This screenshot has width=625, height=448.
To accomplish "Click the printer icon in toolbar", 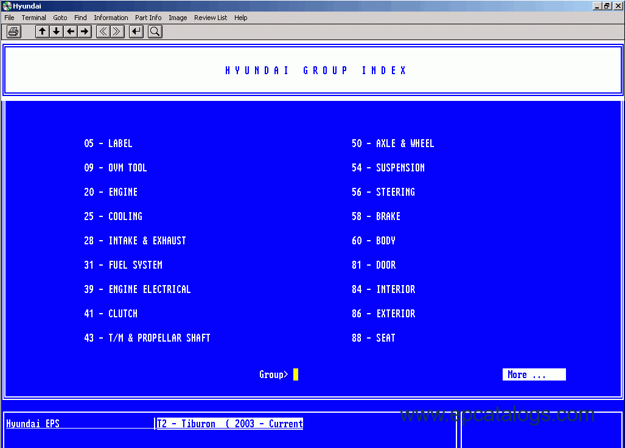I will [13, 32].
